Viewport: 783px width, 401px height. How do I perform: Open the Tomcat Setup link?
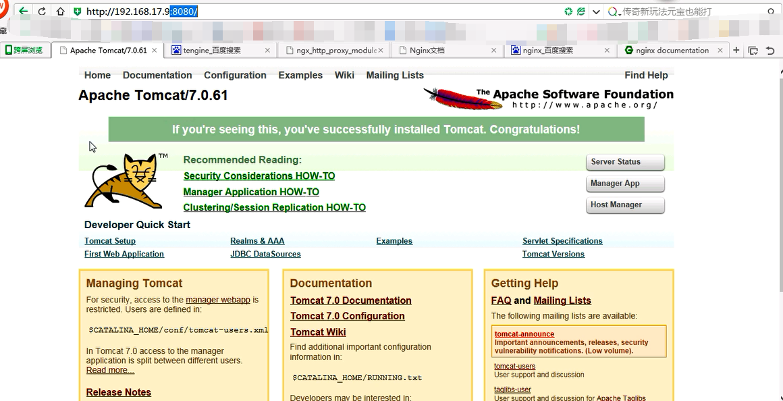tap(110, 241)
